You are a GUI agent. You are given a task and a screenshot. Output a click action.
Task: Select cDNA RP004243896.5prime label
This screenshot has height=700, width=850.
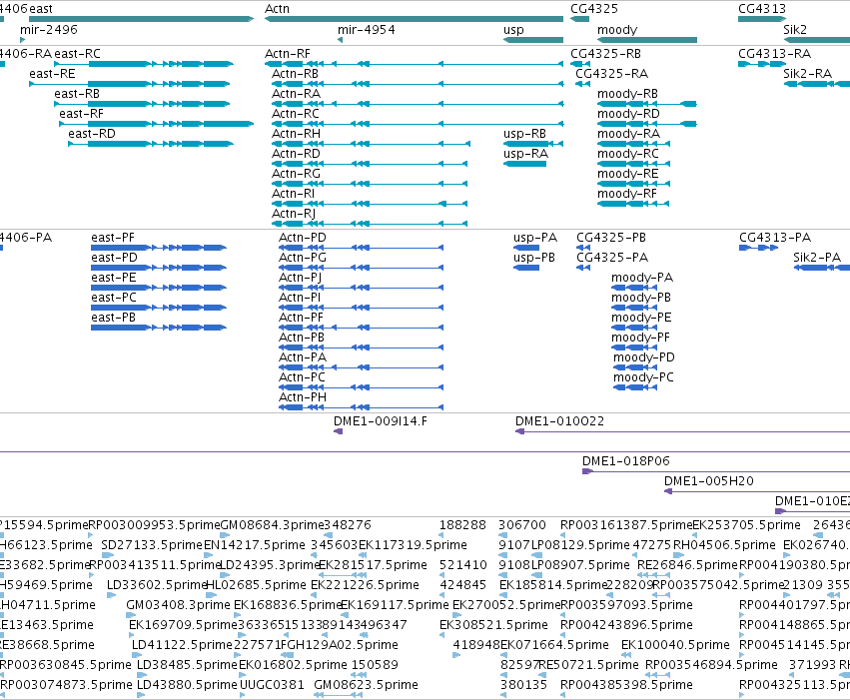[626, 625]
